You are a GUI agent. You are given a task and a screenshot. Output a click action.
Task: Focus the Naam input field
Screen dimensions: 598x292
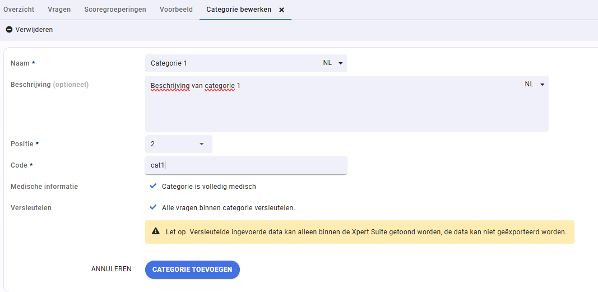[233, 63]
